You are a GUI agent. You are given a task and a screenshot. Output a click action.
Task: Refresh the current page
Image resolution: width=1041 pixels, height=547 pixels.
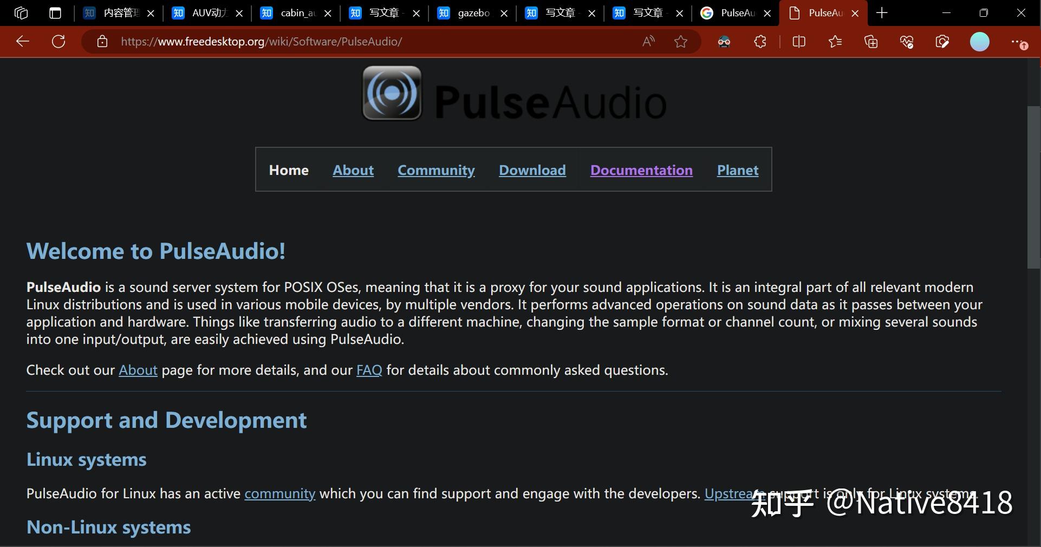click(58, 41)
